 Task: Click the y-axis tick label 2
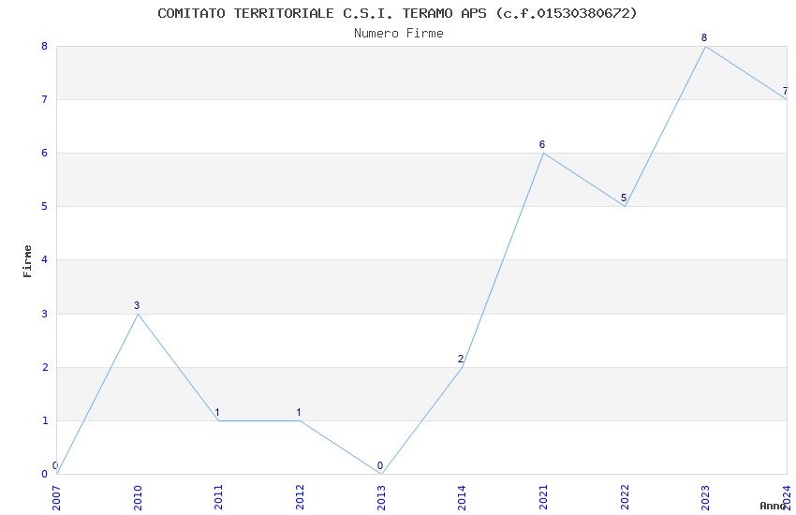pos(45,367)
